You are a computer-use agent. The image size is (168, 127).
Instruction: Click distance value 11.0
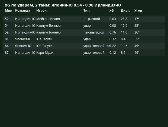coord(124,32)
